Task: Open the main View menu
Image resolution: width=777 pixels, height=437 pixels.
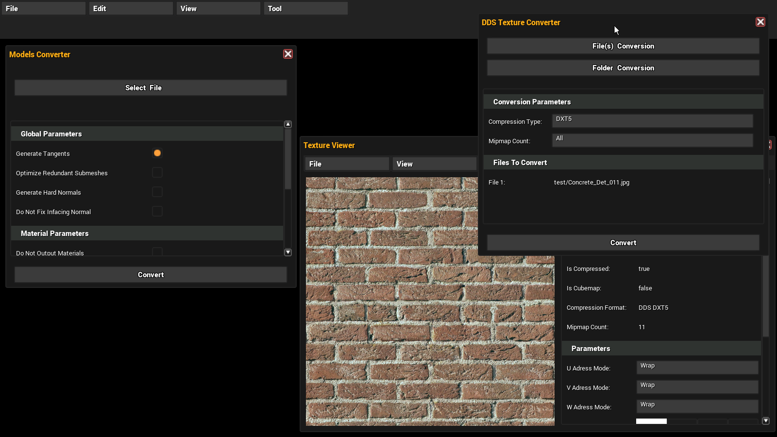Action: 219,8
